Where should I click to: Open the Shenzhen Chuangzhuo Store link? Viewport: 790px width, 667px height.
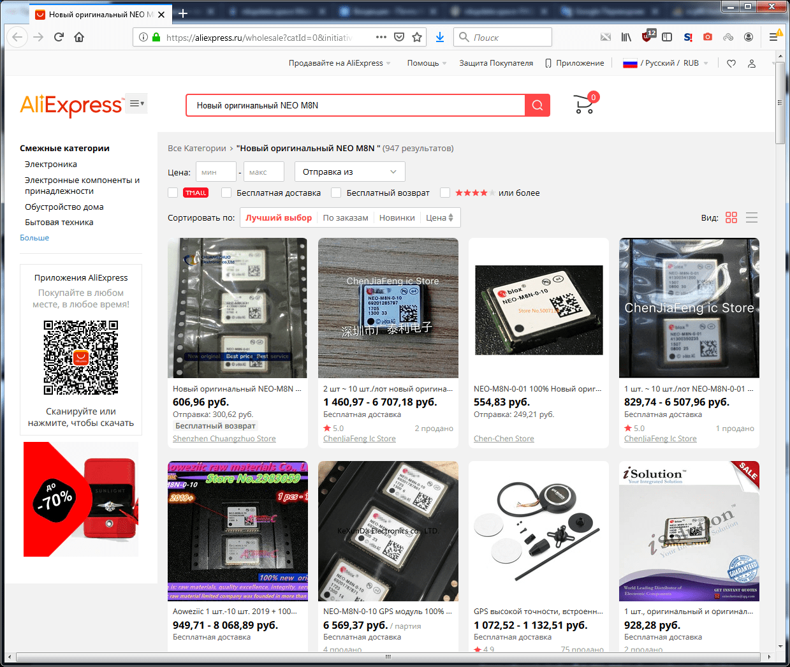point(224,439)
